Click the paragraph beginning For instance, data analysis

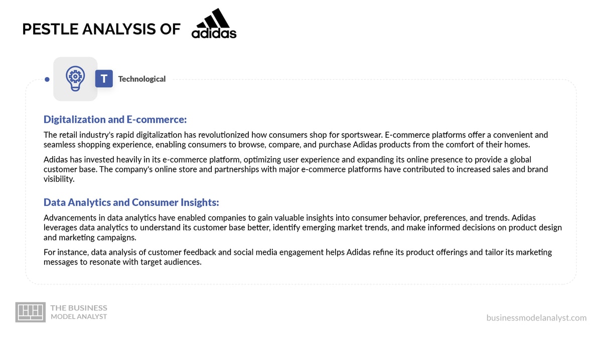pos(298,257)
